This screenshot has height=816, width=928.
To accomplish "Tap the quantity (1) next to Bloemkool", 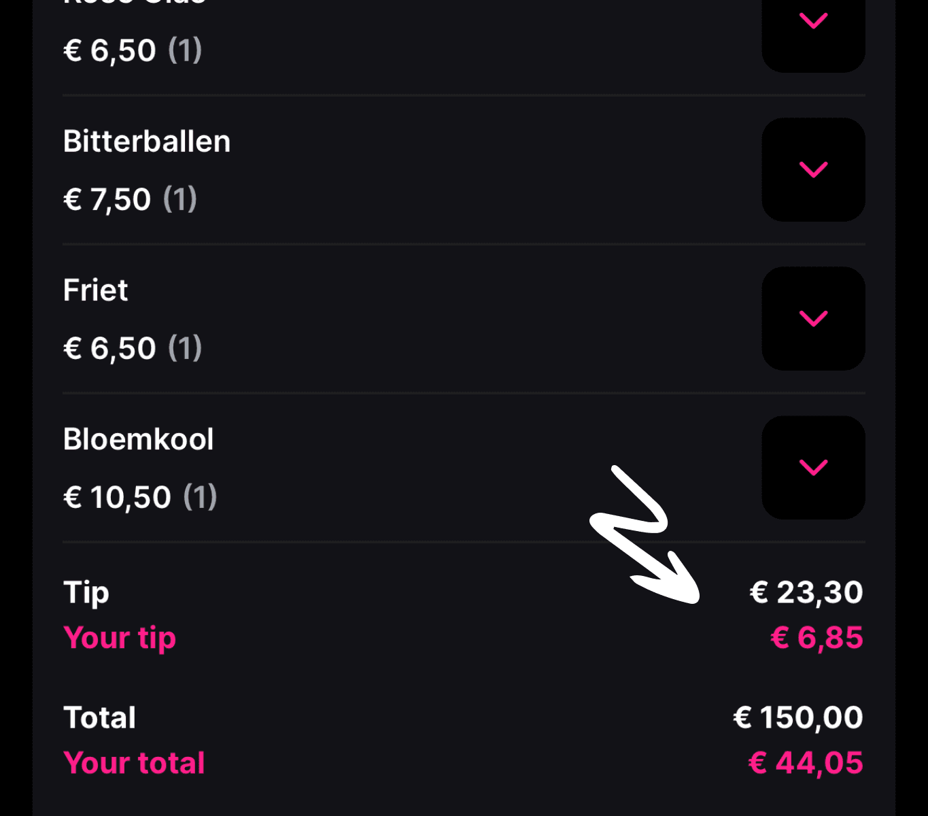I will click(201, 497).
